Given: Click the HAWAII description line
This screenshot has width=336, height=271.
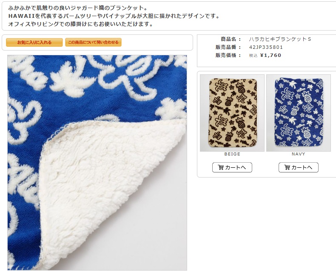Looking at the screenshot, I should coord(114,16).
